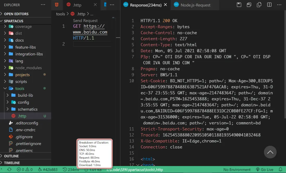The height and width of the screenshot is (173, 286).
Task: Click the response size status item
Action: 93,170
